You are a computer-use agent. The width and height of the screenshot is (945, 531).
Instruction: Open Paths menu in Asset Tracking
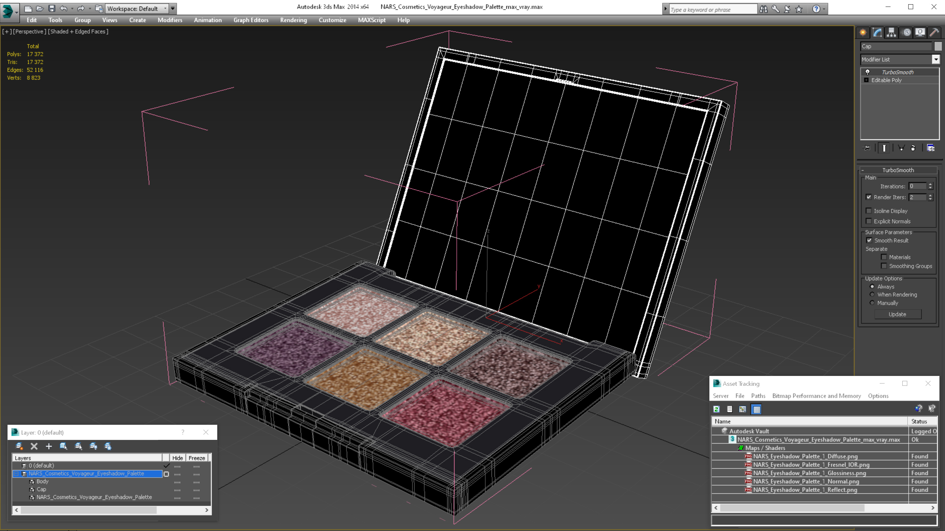(758, 396)
